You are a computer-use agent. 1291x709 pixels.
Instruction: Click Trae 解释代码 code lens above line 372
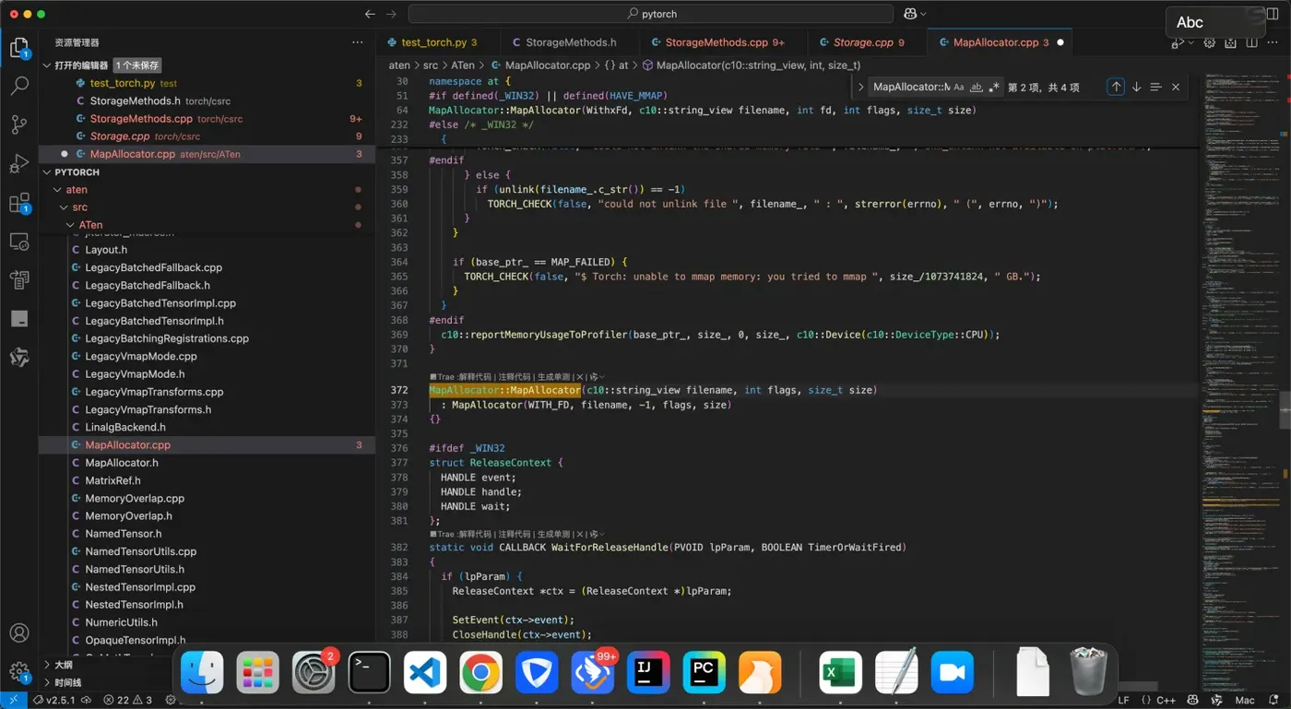(x=474, y=377)
